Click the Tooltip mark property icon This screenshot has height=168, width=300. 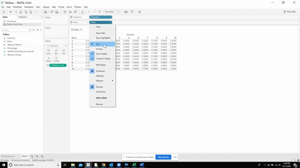pyautogui.click(x=56, y=59)
